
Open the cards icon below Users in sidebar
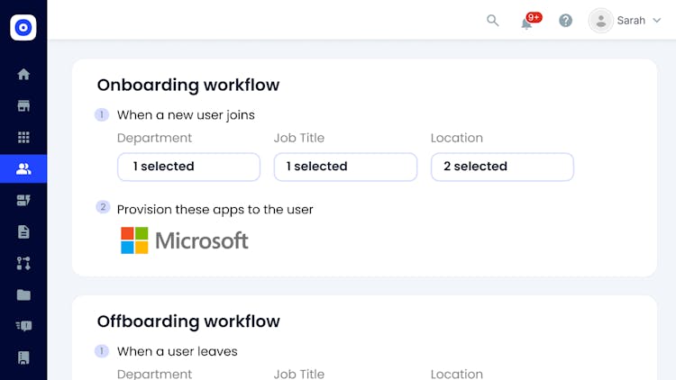(x=23, y=200)
